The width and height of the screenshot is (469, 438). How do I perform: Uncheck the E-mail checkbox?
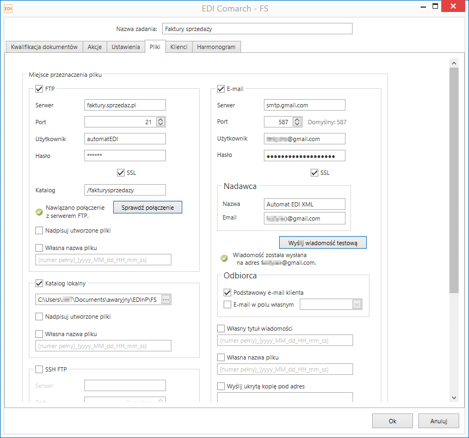coord(221,89)
